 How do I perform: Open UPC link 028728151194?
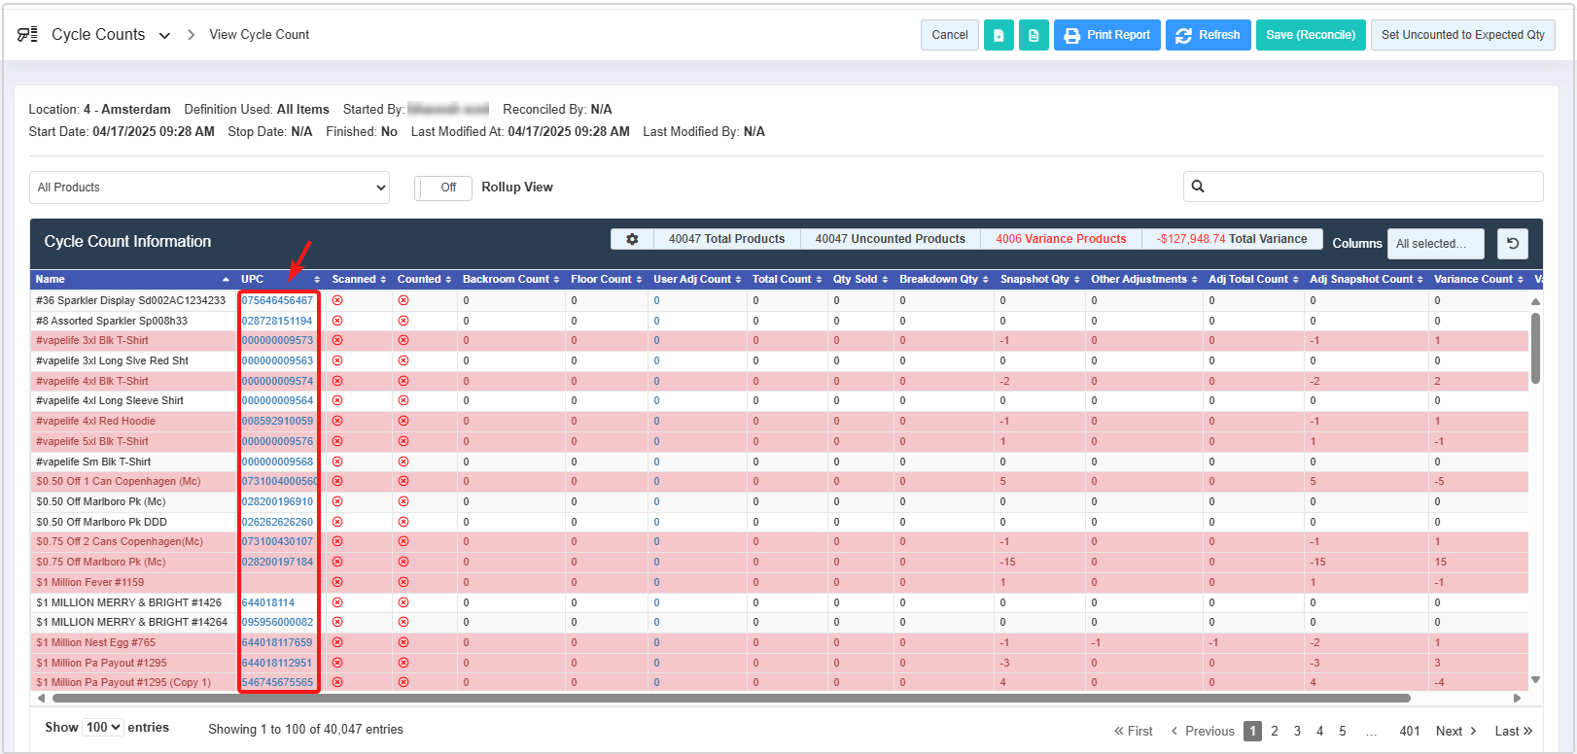point(277,321)
